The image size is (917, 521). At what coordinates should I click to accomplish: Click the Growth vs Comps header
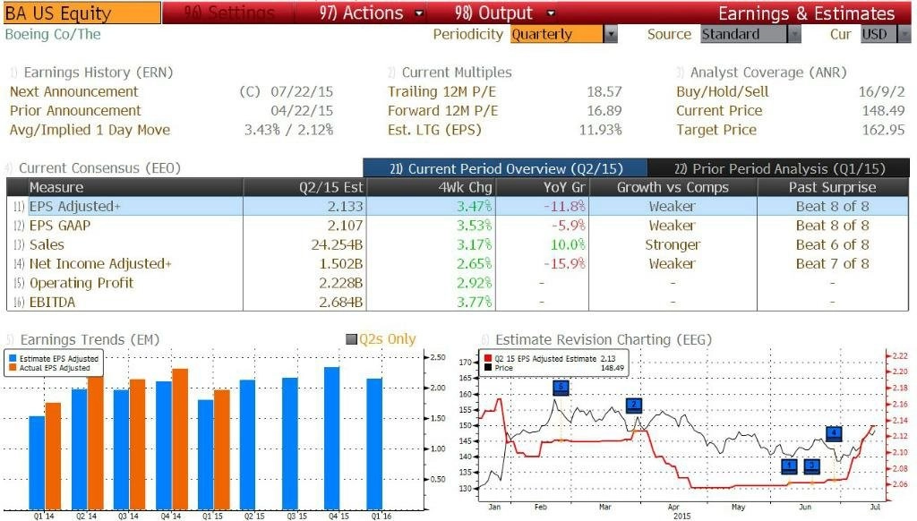coord(673,187)
